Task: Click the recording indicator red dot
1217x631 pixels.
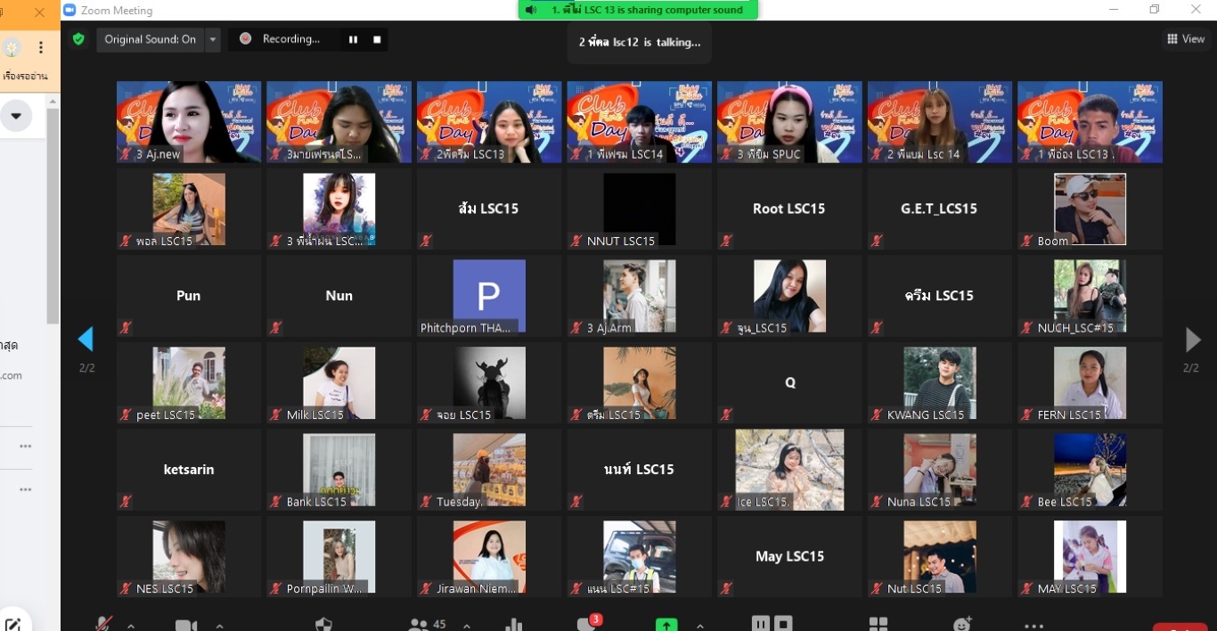Action: coord(245,39)
